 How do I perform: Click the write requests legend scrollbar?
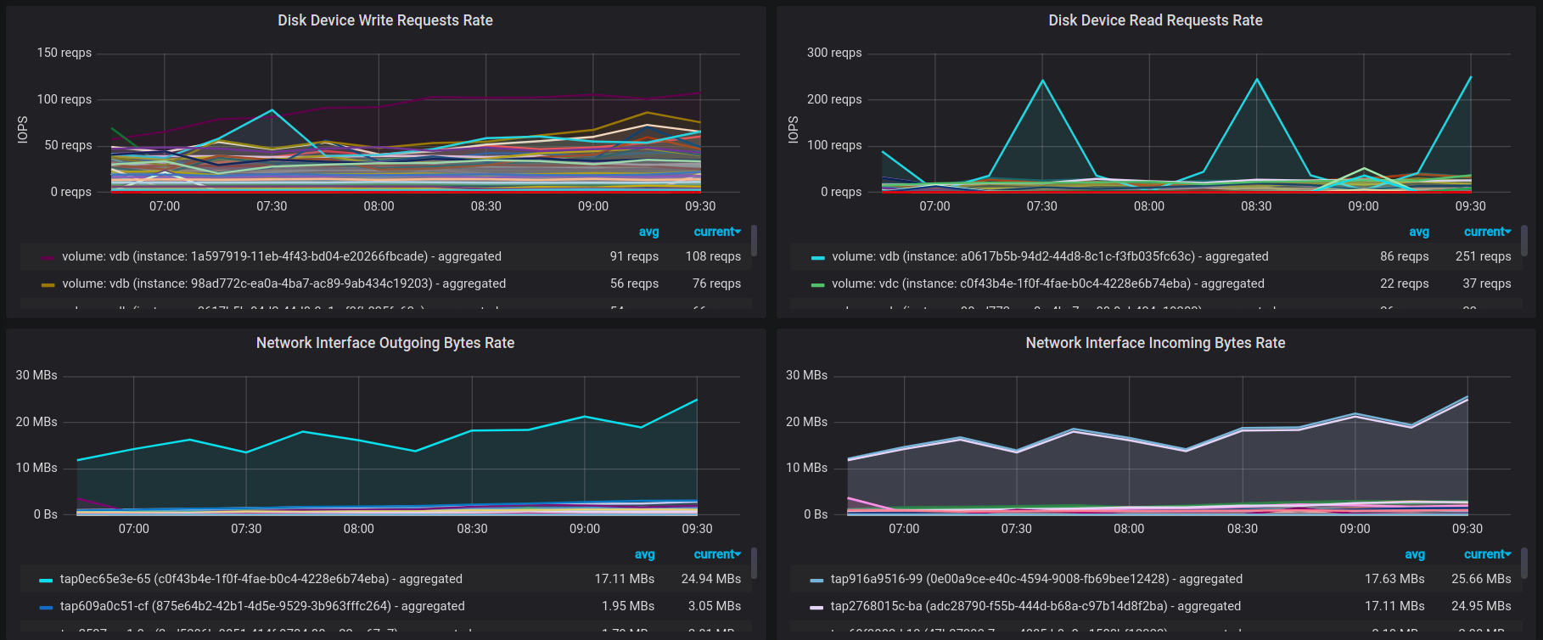[x=754, y=240]
